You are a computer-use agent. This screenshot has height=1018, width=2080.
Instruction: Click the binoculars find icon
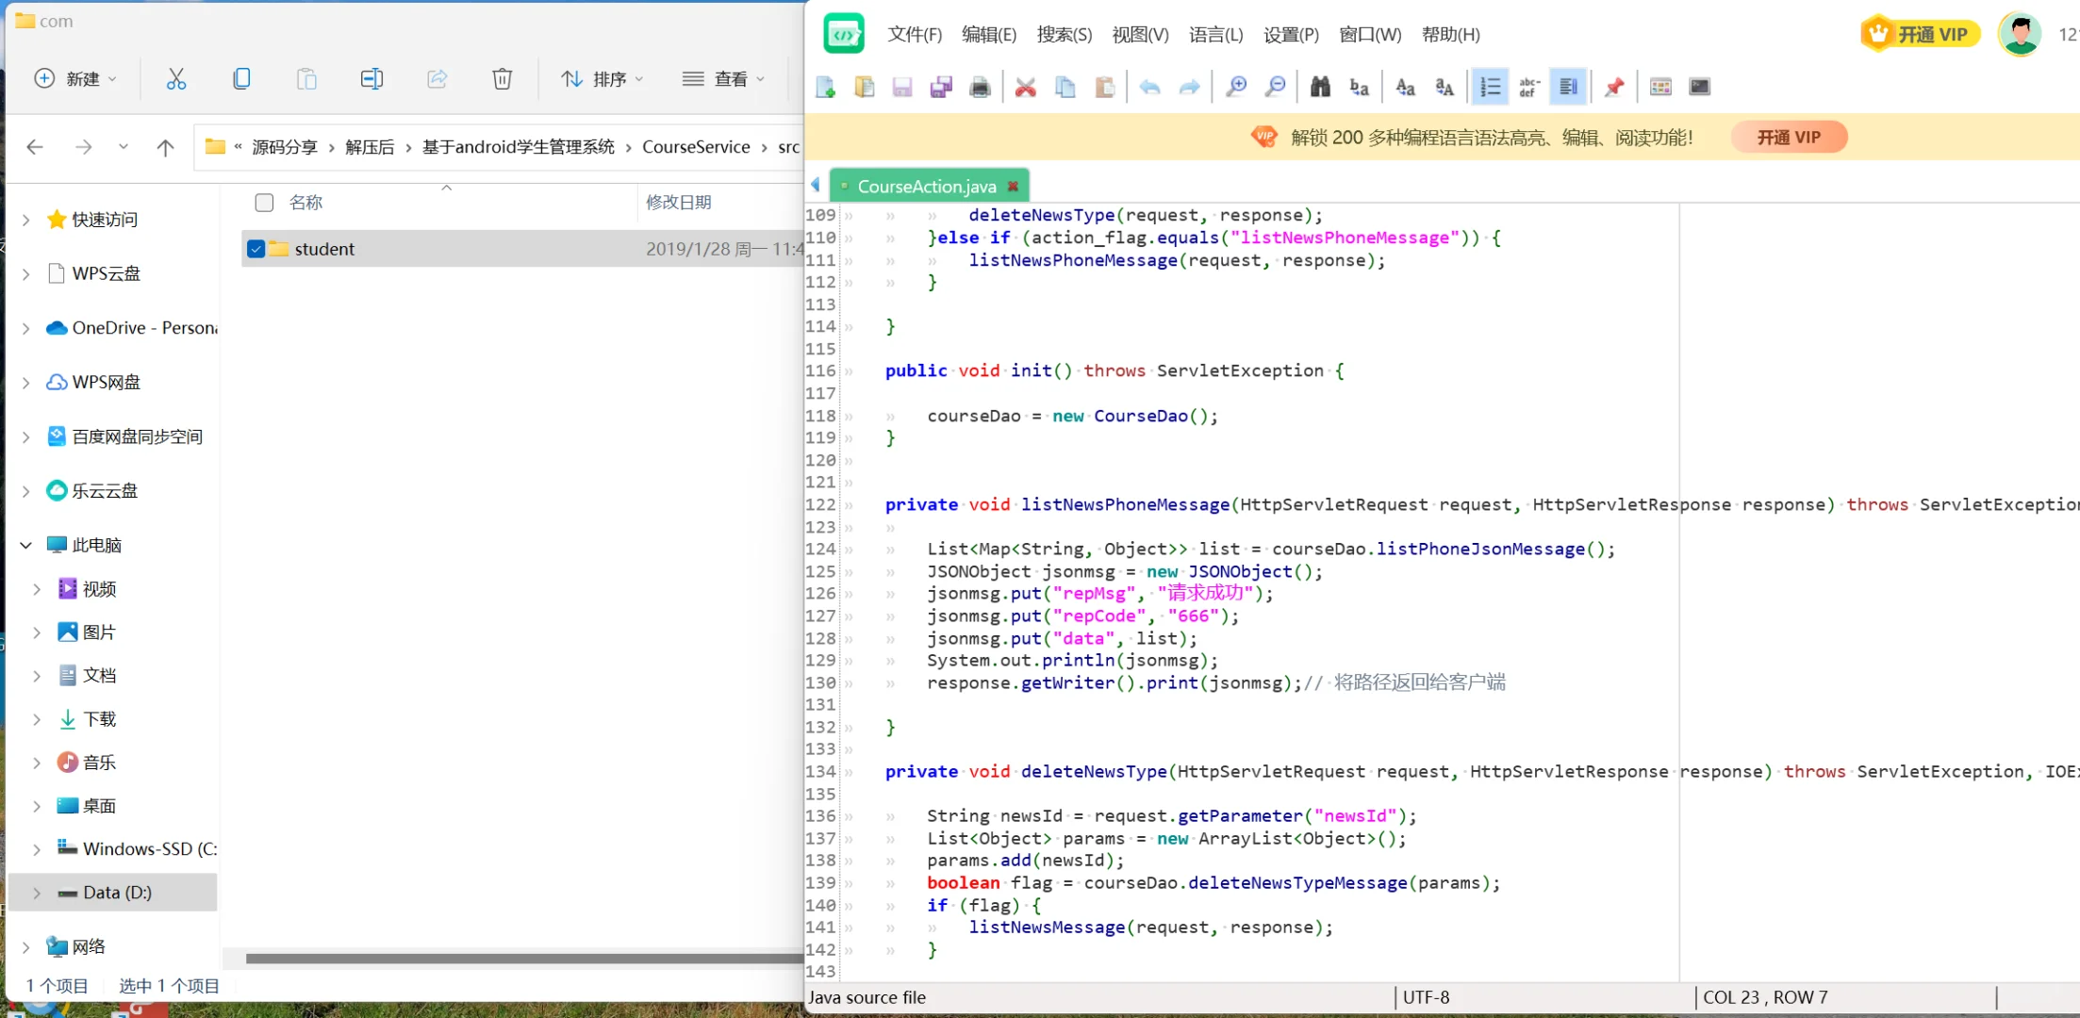tap(1320, 87)
